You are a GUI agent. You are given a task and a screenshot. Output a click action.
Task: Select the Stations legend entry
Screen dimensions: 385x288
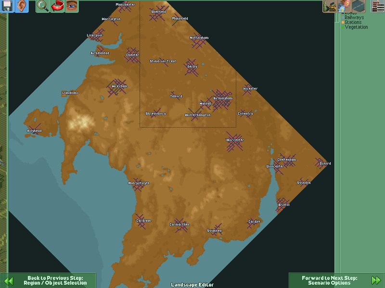353,22
